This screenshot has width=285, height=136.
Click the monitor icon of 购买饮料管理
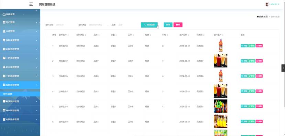4,101
